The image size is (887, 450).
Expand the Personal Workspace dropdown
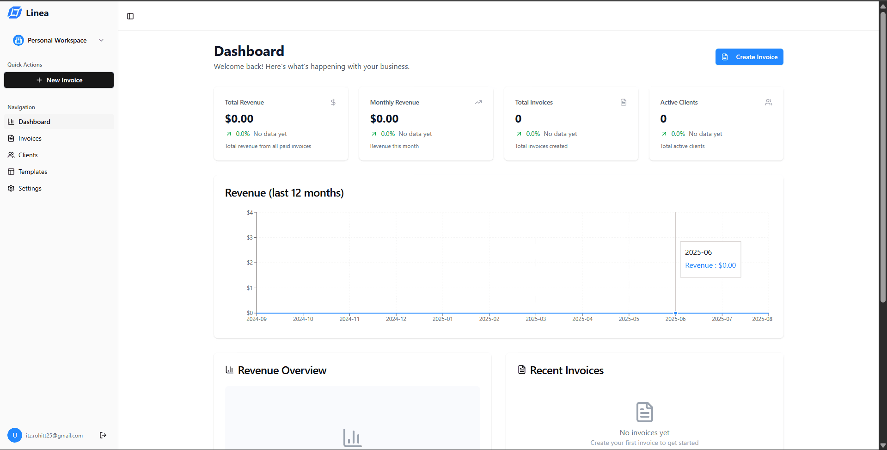(101, 40)
